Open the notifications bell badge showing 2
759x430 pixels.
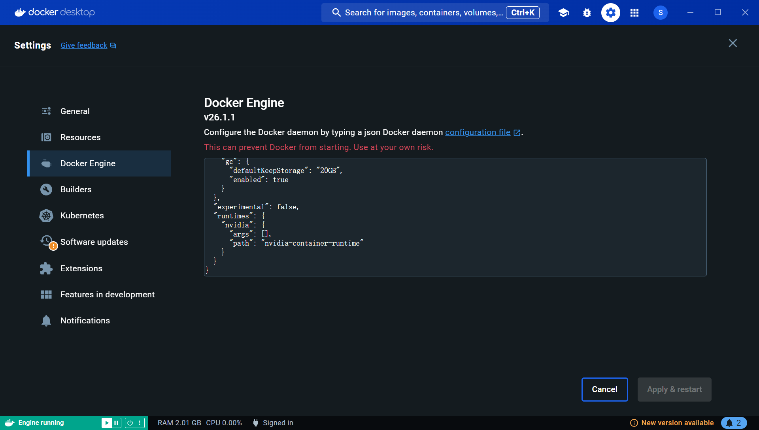(x=734, y=423)
